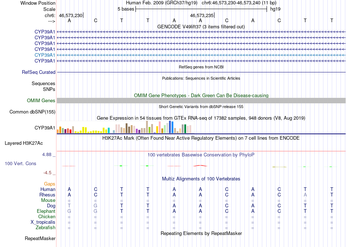
Task: Click the "chr6:" ruler label
Action: tap(50, 15)
